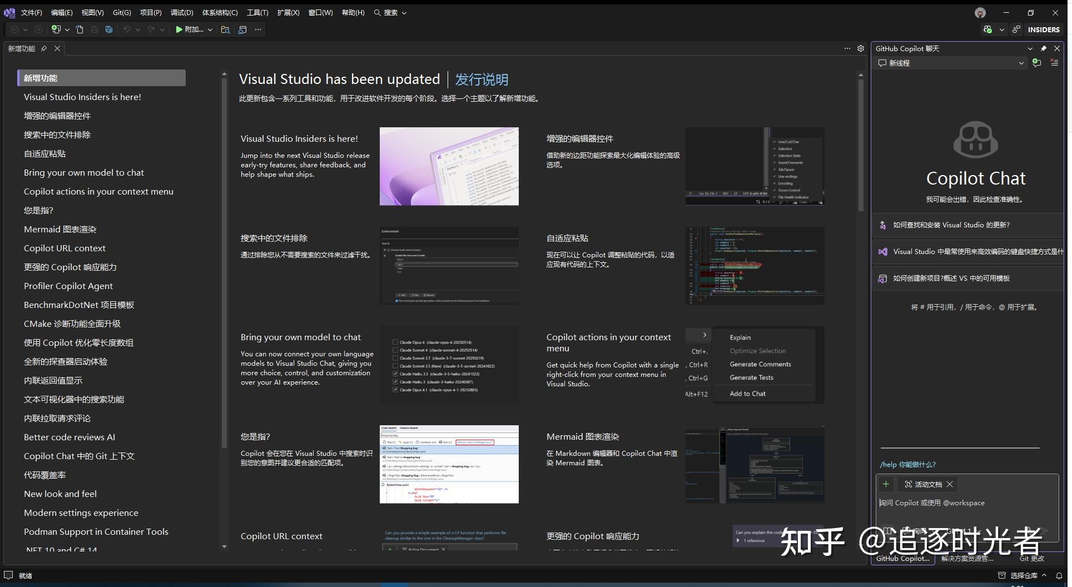Click the find in files toolbar icon
The image size is (1072, 587).
pyautogui.click(x=225, y=30)
